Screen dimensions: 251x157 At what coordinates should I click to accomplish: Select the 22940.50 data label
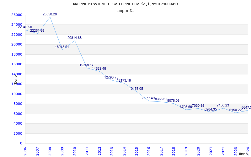pos(25,27)
